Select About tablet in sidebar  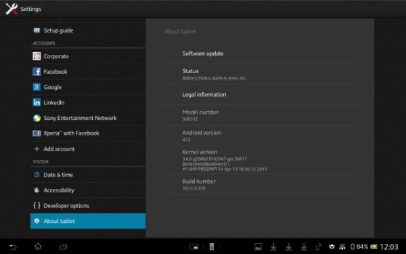click(x=88, y=221)
